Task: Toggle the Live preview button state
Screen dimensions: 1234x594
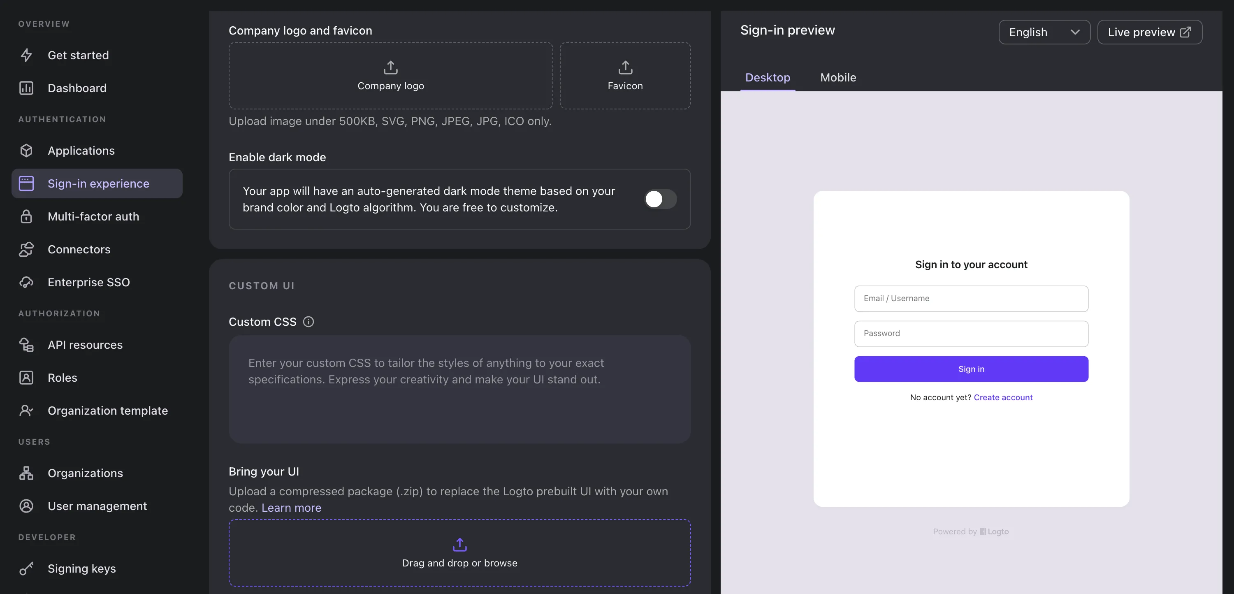Action: (1150, 32)
